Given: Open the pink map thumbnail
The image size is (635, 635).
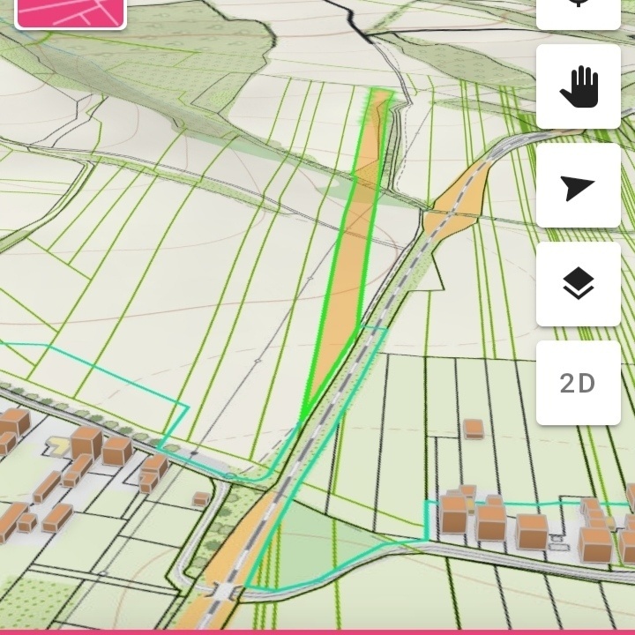Looking at the screenshot, I should coord(71,13).
